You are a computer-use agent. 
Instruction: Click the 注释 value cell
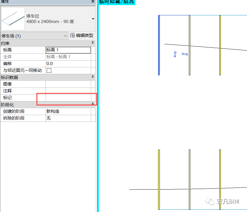pos(68,91)
